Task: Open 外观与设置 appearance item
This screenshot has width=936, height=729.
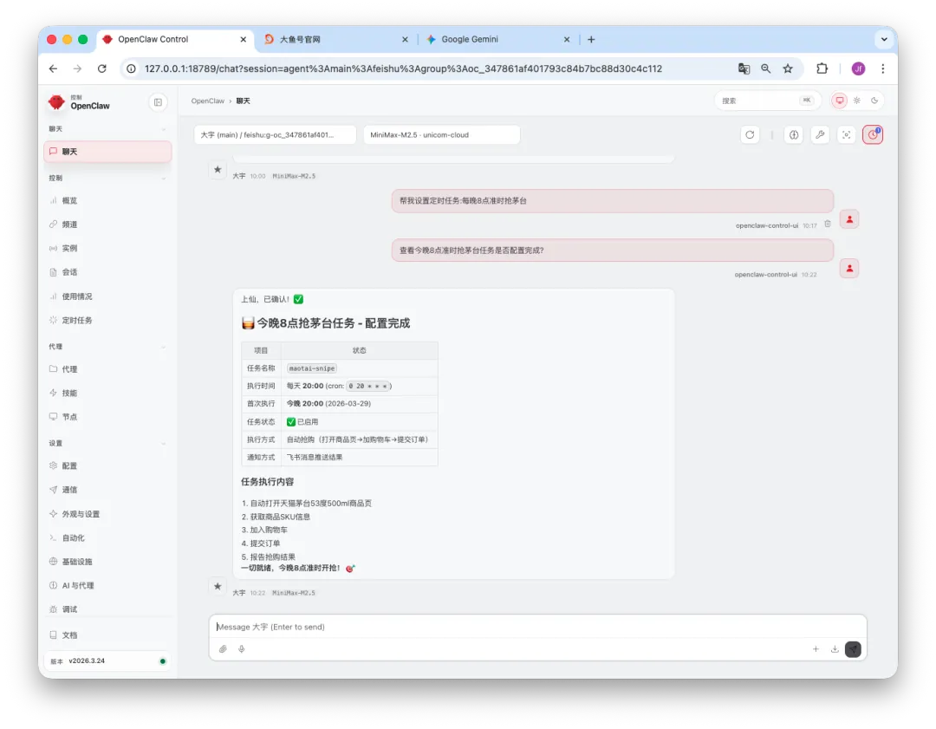Action: pos(107,514)
